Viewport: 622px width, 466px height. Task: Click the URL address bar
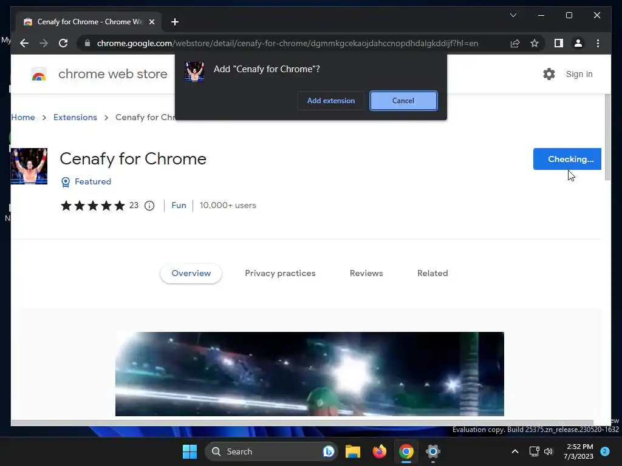(287, 43)
